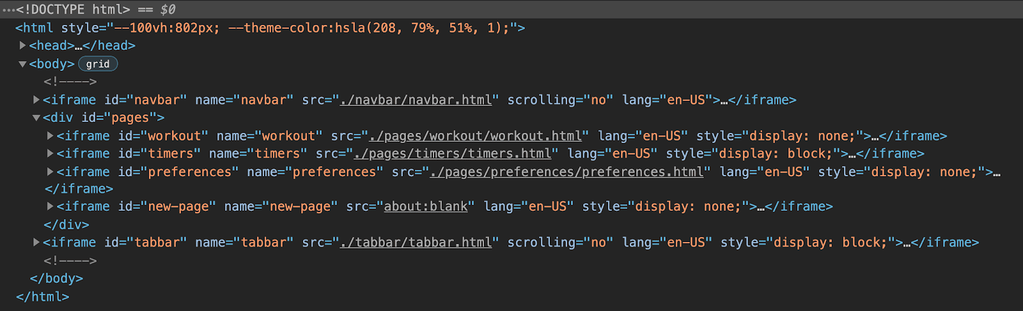Expand the preferences iframe arrow

coord(50,171)
